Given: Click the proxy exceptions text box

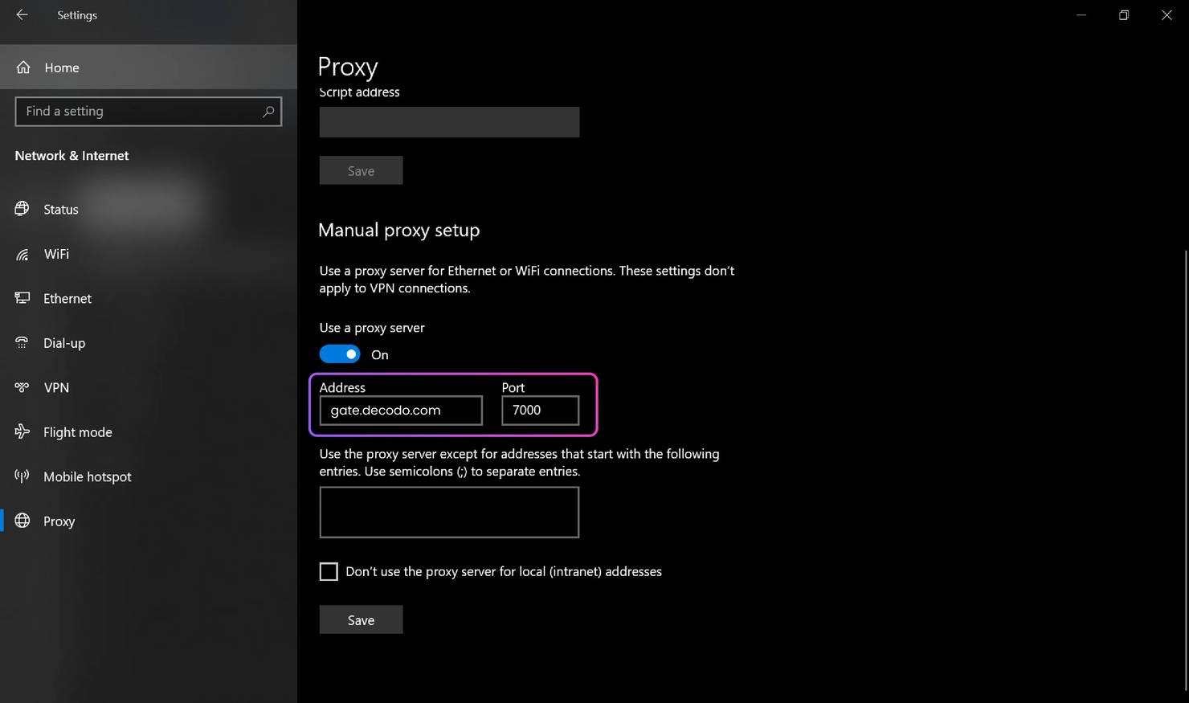Looking at the screenshot, I should click(x=449, y=512).
